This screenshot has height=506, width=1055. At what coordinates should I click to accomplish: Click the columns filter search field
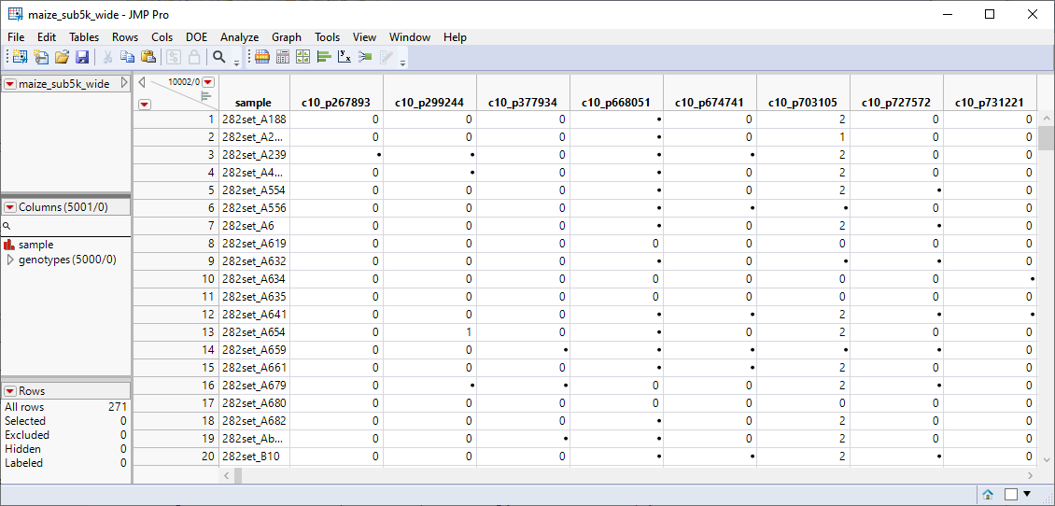pyautogui.click(x=65, y=226)
